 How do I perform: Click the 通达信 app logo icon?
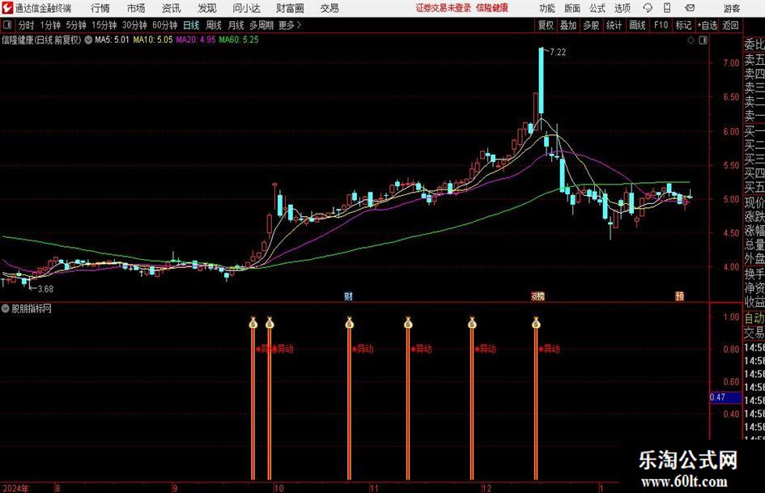7,8
